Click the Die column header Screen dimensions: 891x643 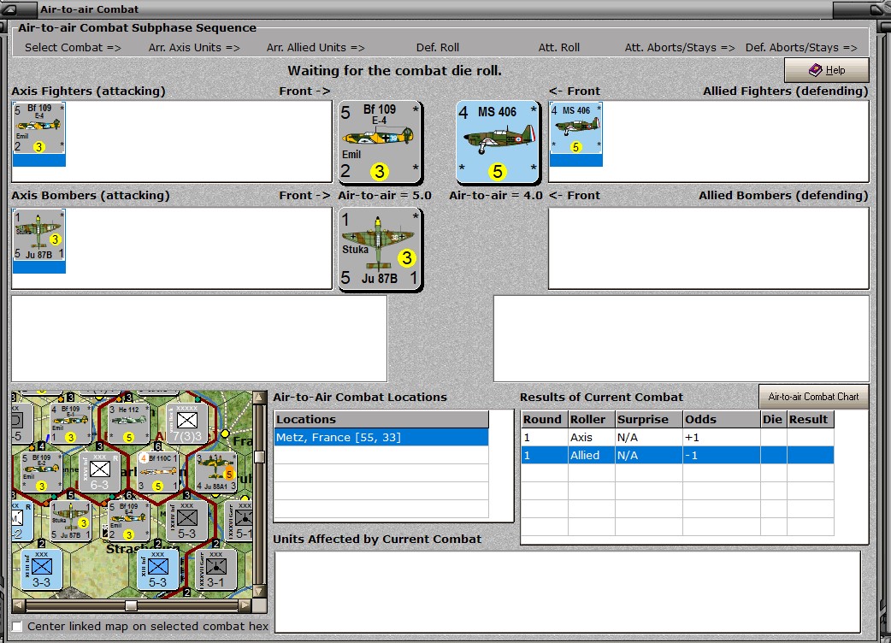tap(773, 419)
